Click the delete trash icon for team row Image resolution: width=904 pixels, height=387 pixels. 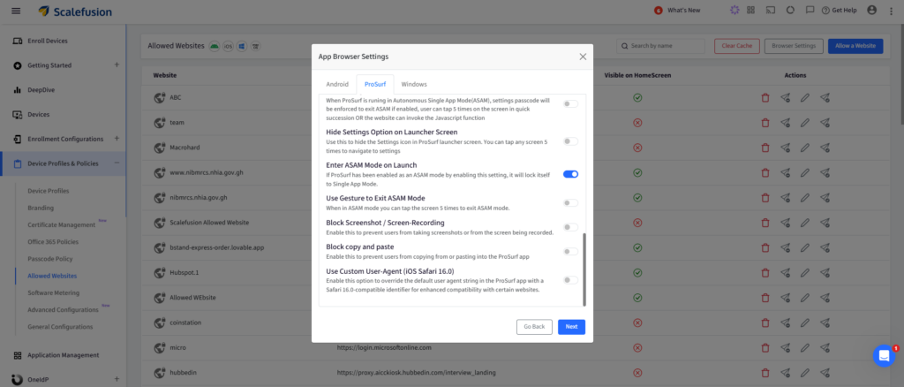tap(765, 123)
